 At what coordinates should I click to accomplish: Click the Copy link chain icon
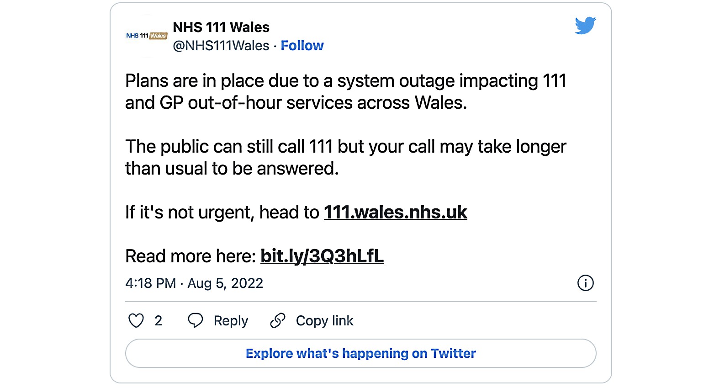277,320
